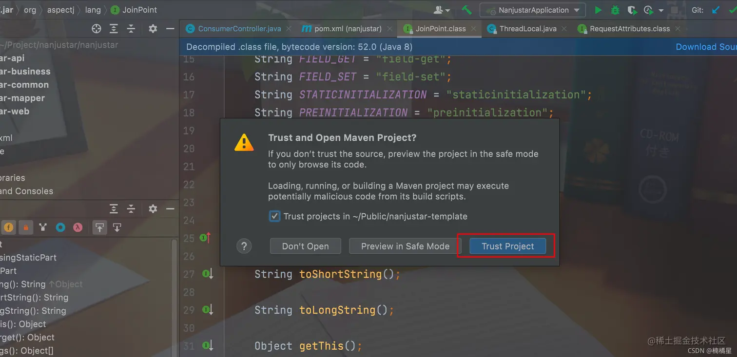Toggle Show Fields filter in Structure panel

click(x=9, y=227)
